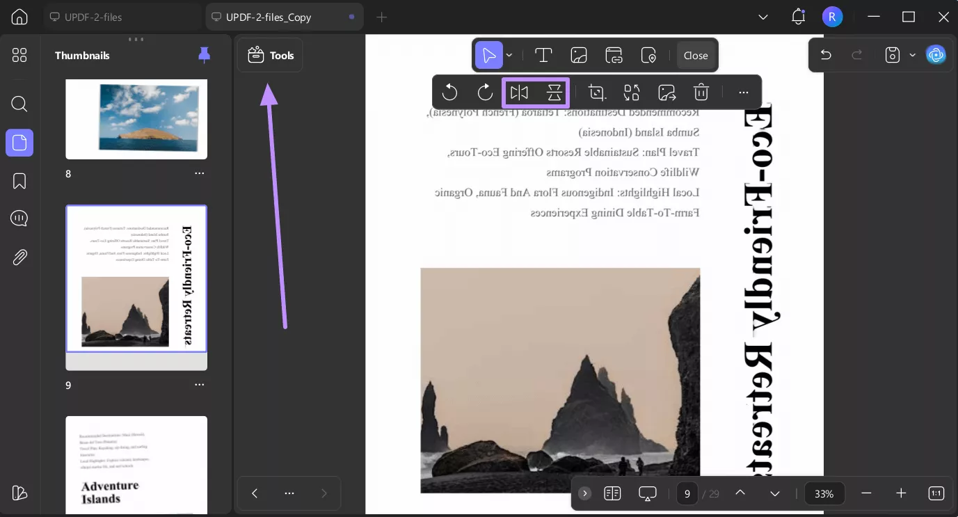Expand the cursor tool dropdown arrow

(x=509, y=55)
